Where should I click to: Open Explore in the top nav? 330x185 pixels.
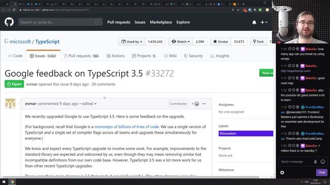183,22
